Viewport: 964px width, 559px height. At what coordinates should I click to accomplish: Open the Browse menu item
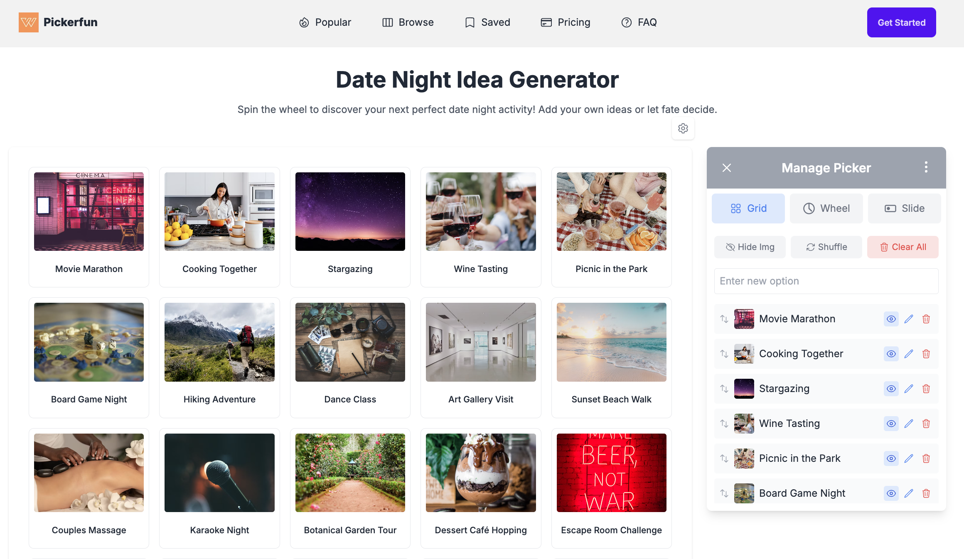click(x=408, y=22)
